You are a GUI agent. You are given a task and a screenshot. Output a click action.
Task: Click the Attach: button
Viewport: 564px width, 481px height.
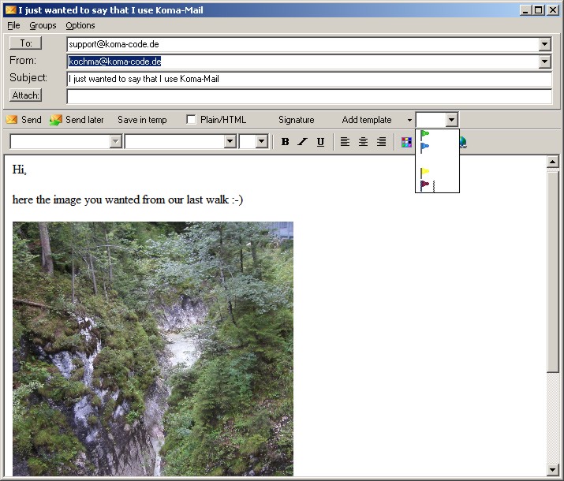point(25,95)
